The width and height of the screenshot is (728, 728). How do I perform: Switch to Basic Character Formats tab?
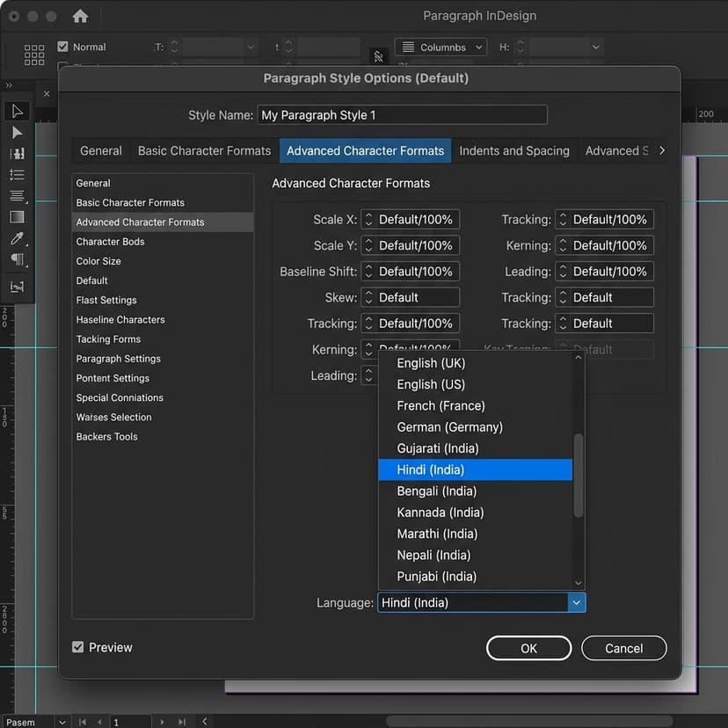click(204, 151)
